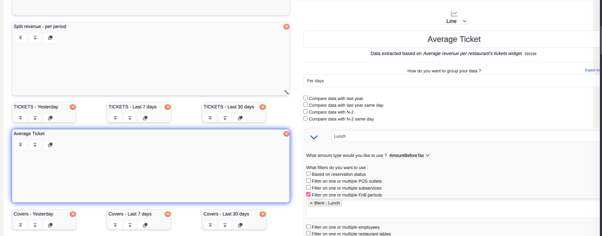Remove the TICKETS - Last 30 days widget
The width and height of the screenshot is (602, 236).
pos(263,107)
